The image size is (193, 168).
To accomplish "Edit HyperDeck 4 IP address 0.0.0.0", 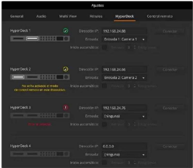I will [124, 146].
